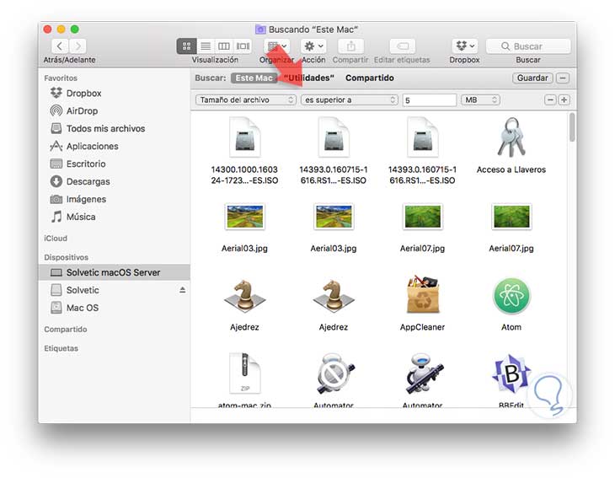This screenshot has height=478, width=615.
Task: Switch to list view mode
Action: [206, 46]
